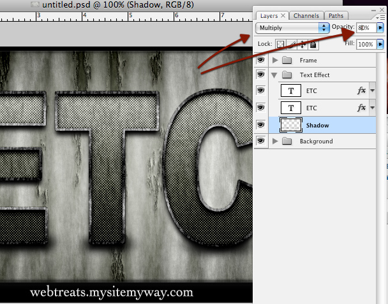The width and height of the screenshot is (388, 304).
Task: Select the ETC layer name above Shadow
Action: pyautogui.click(x=311, y=108)
